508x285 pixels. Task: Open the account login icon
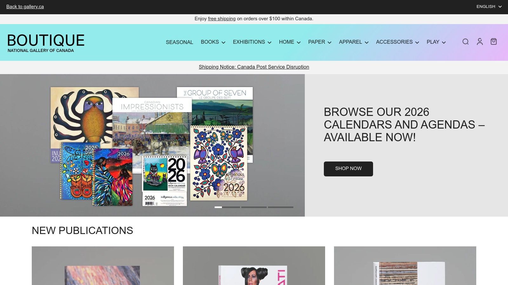(480, 42)
